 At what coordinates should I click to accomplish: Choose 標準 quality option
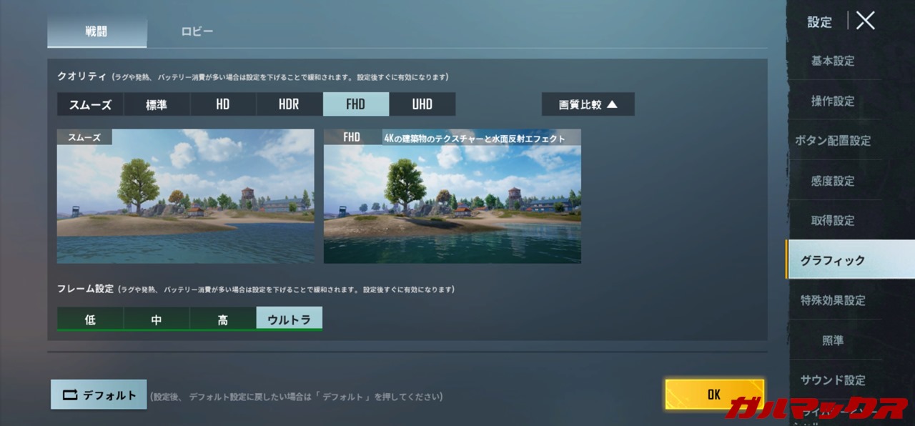[x=157, y=104]
